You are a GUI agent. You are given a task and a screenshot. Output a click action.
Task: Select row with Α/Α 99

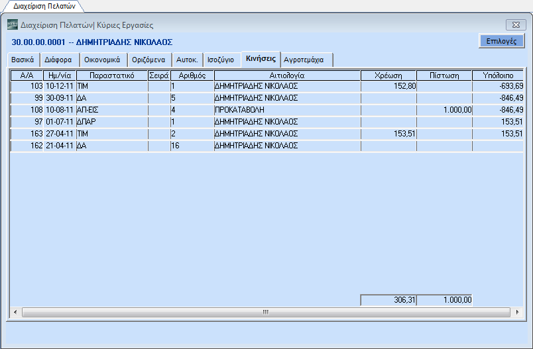267,98
